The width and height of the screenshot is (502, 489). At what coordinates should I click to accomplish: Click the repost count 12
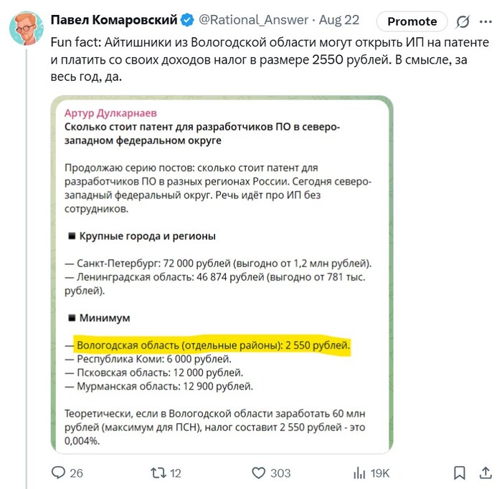point(174,473)
